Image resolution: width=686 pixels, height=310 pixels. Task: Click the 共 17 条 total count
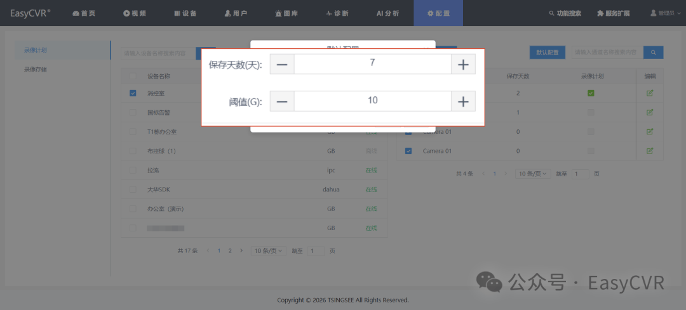[187, 250]
